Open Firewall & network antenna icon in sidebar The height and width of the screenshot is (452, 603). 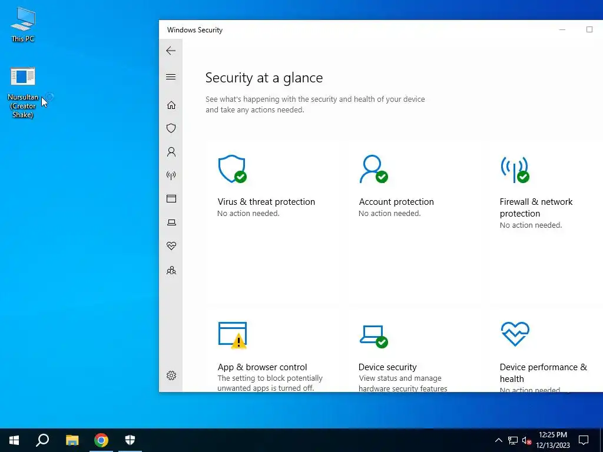[171, 175]
